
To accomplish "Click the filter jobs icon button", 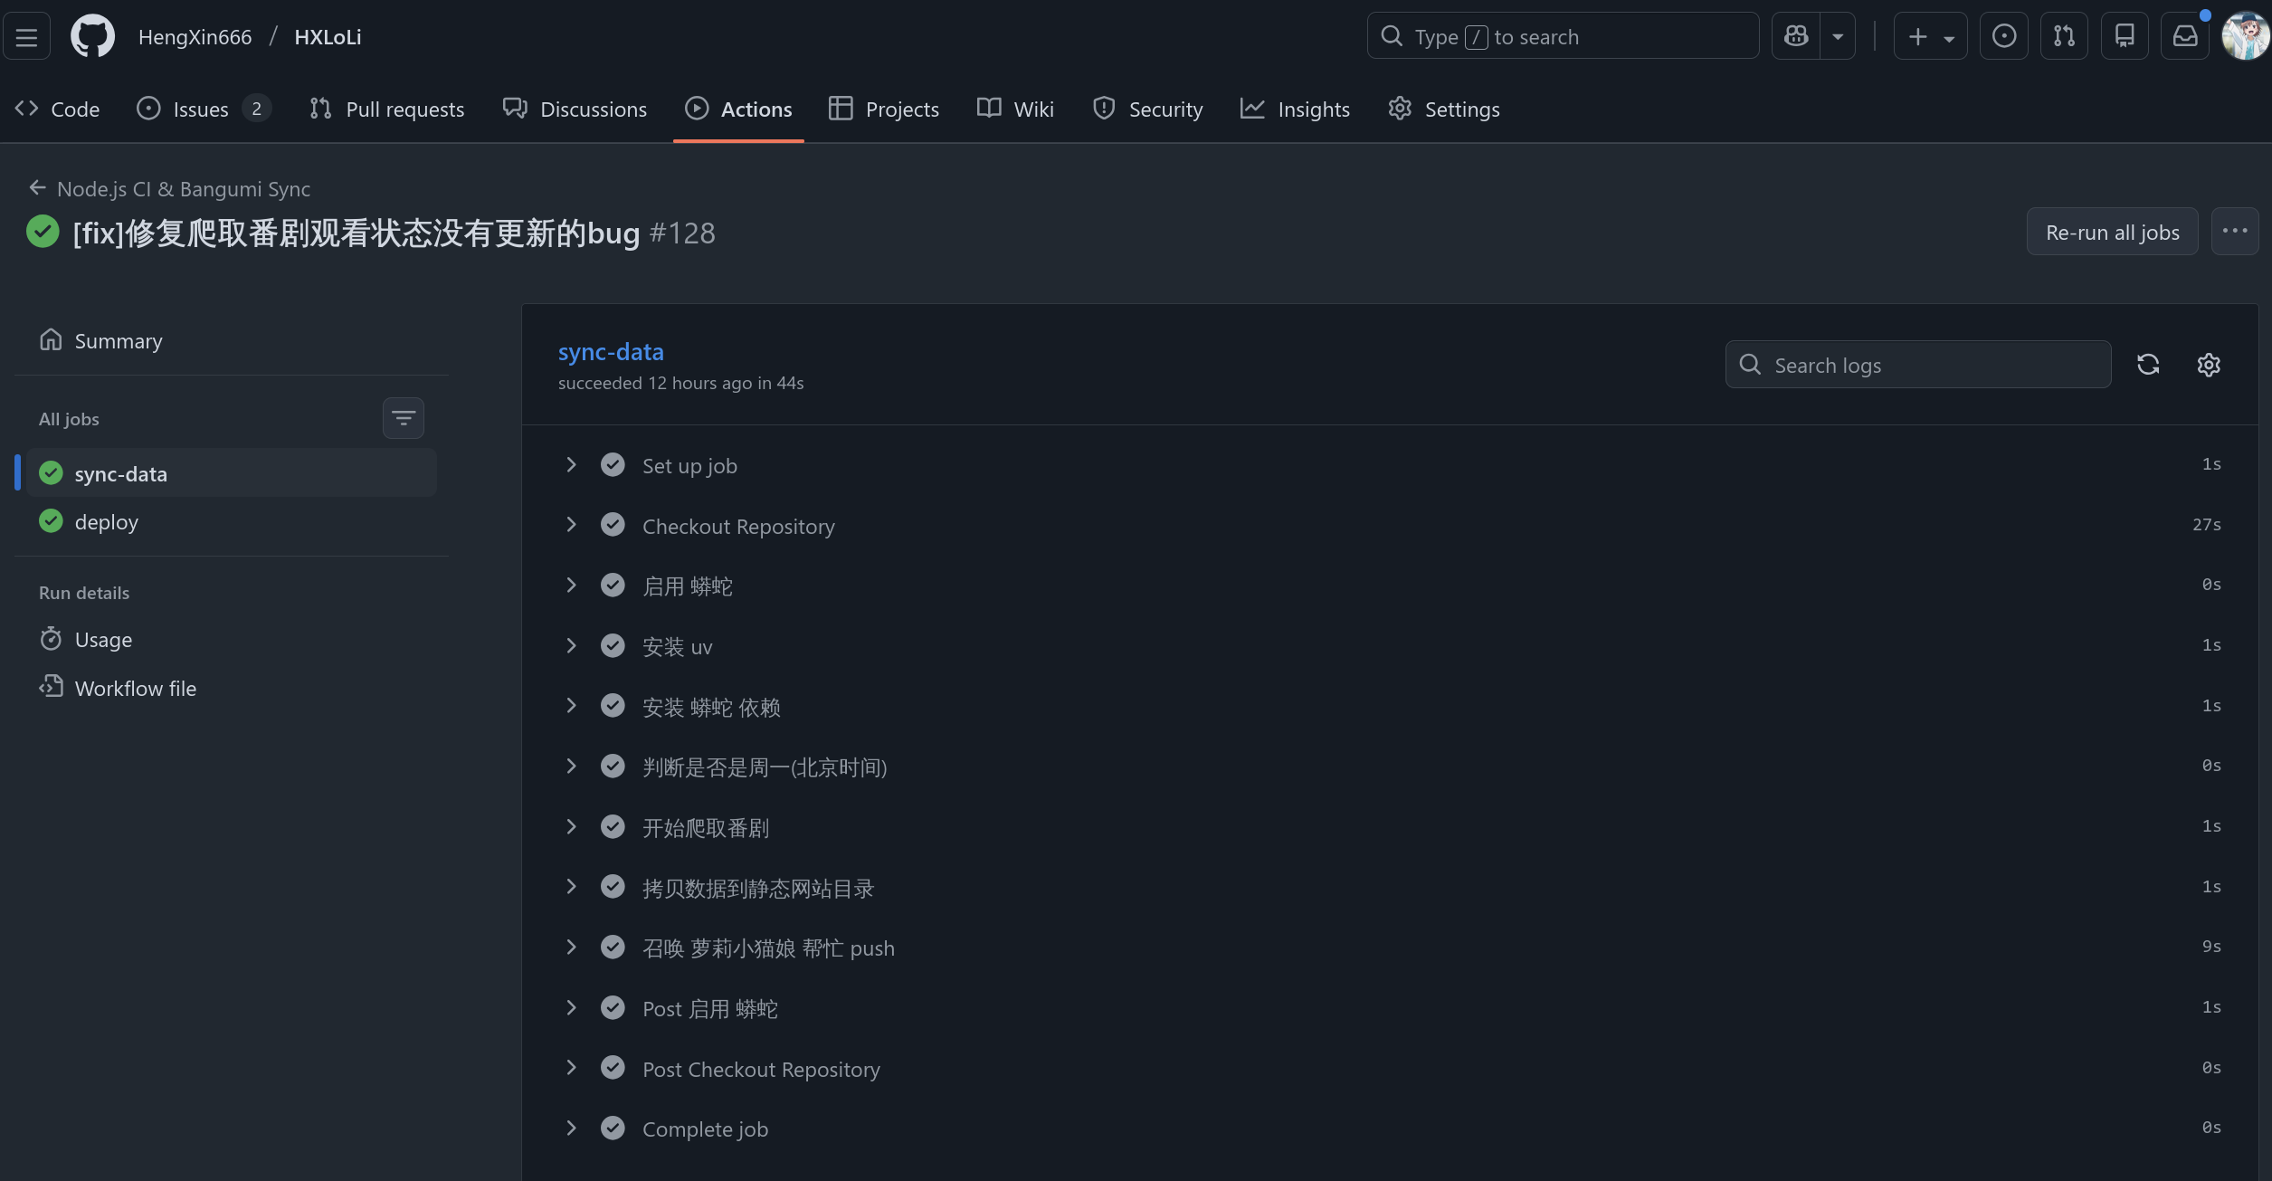I will click(x=403, y=418).
